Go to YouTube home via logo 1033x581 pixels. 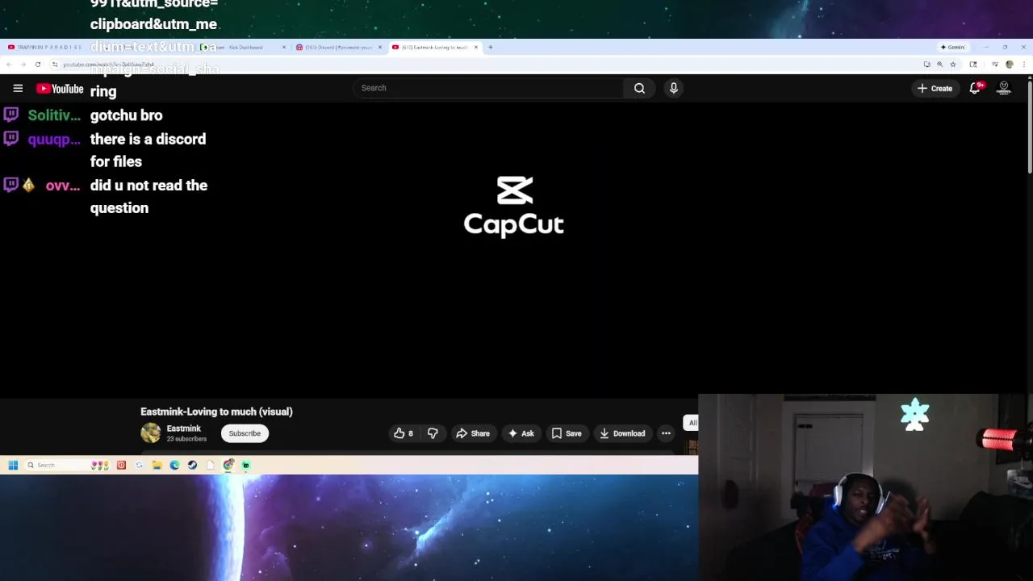(x=60, y=89)
